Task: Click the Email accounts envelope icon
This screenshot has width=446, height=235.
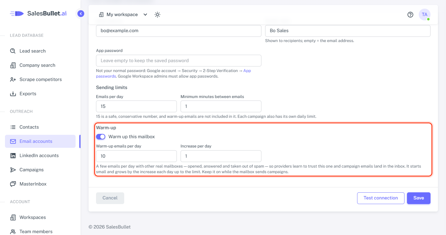Action: tap(13, 141)
